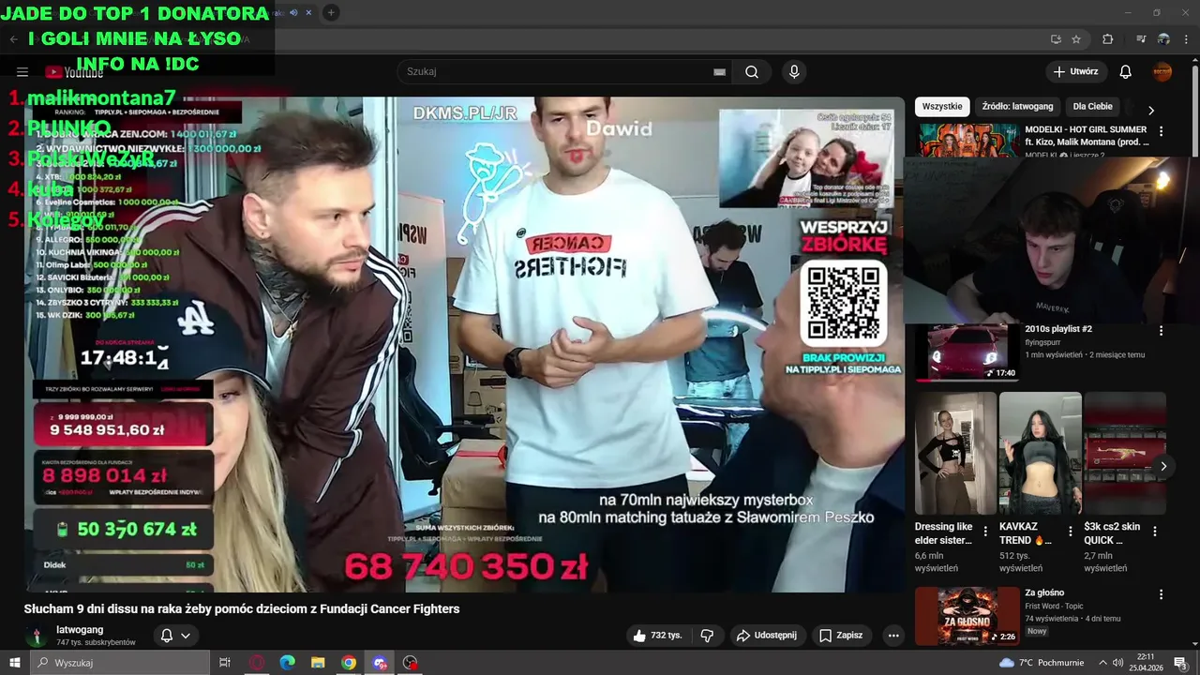This screenshot has height=675, width=1200.
Task: Open MODELKI - HOT GIRL SUMMER video thumbnail
Action: coord(968,140)
